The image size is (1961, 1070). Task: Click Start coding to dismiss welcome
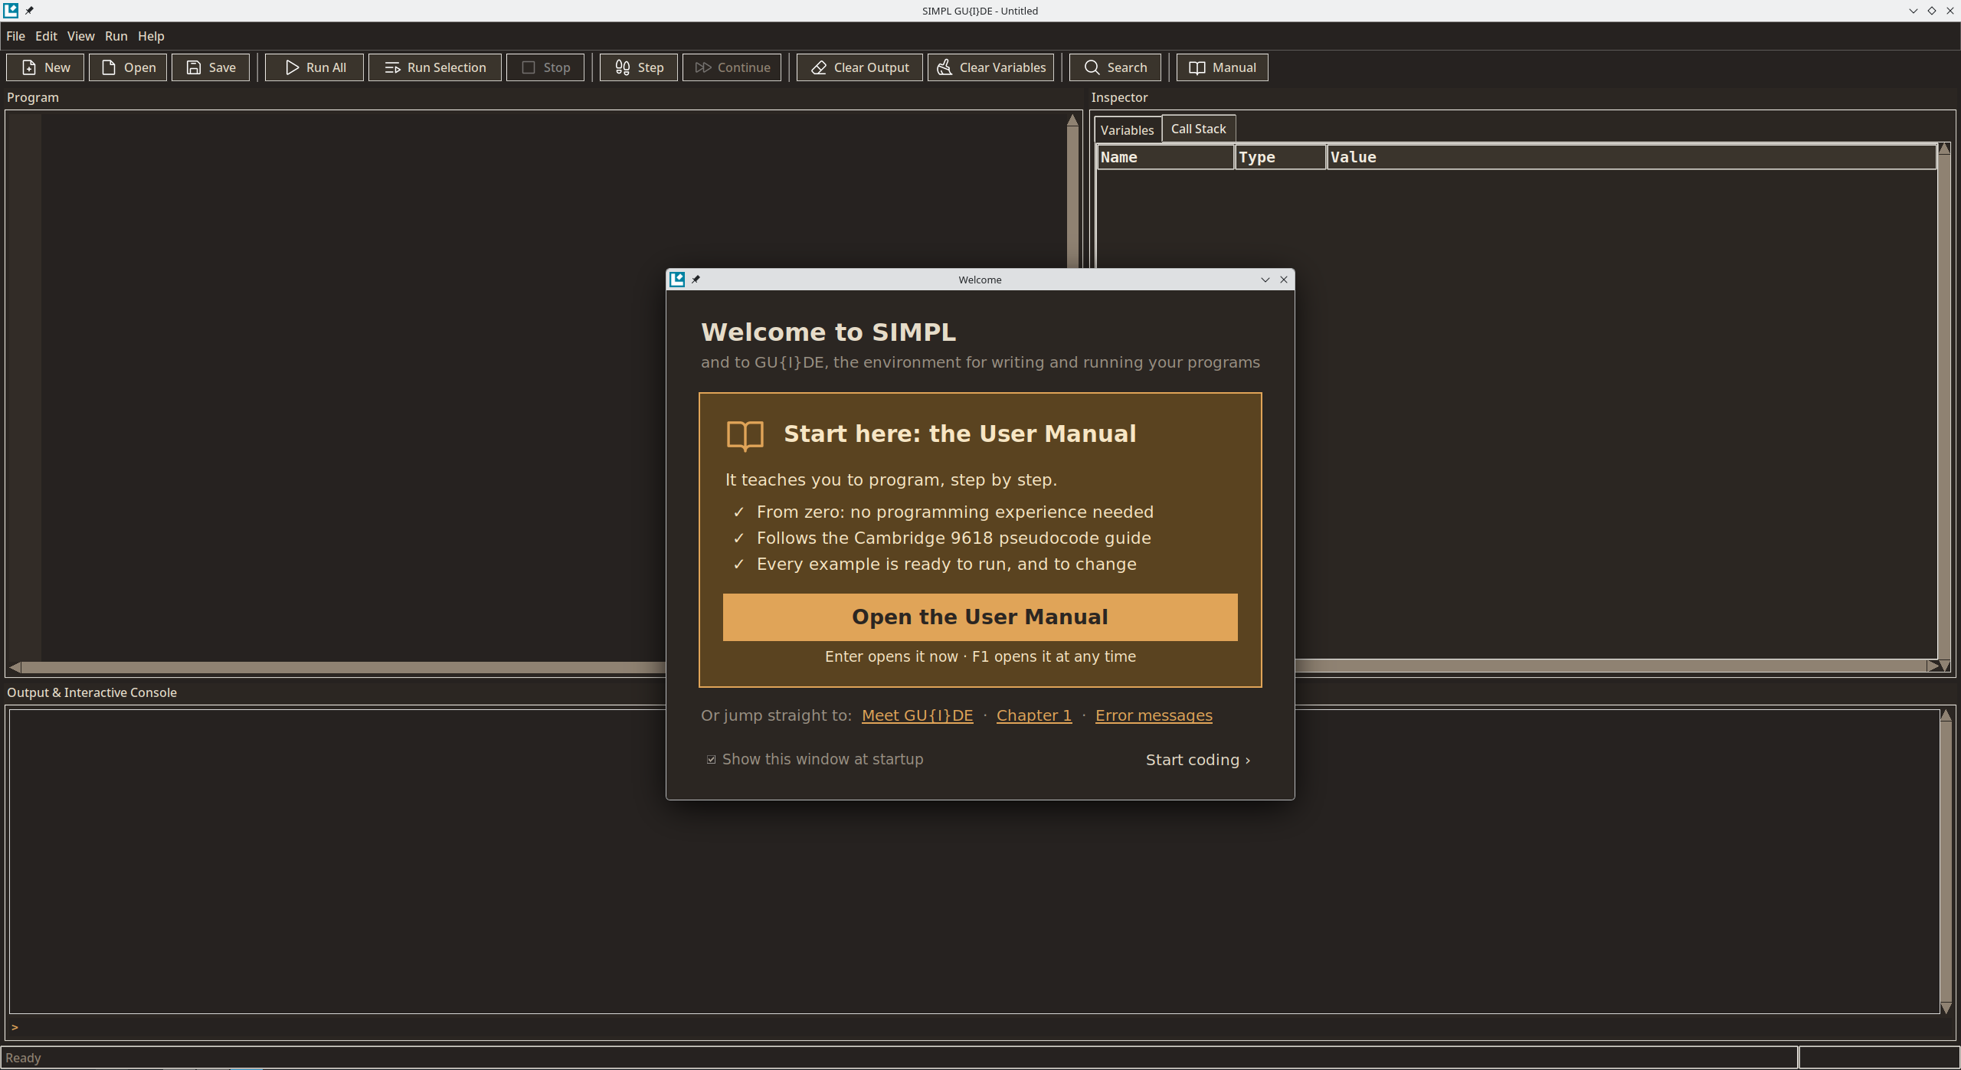click(x=1198, y=760)
